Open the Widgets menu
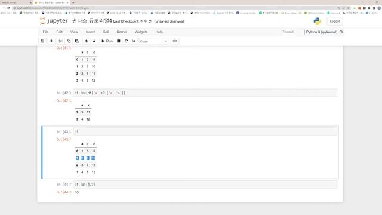 click(x=141, y=32)
